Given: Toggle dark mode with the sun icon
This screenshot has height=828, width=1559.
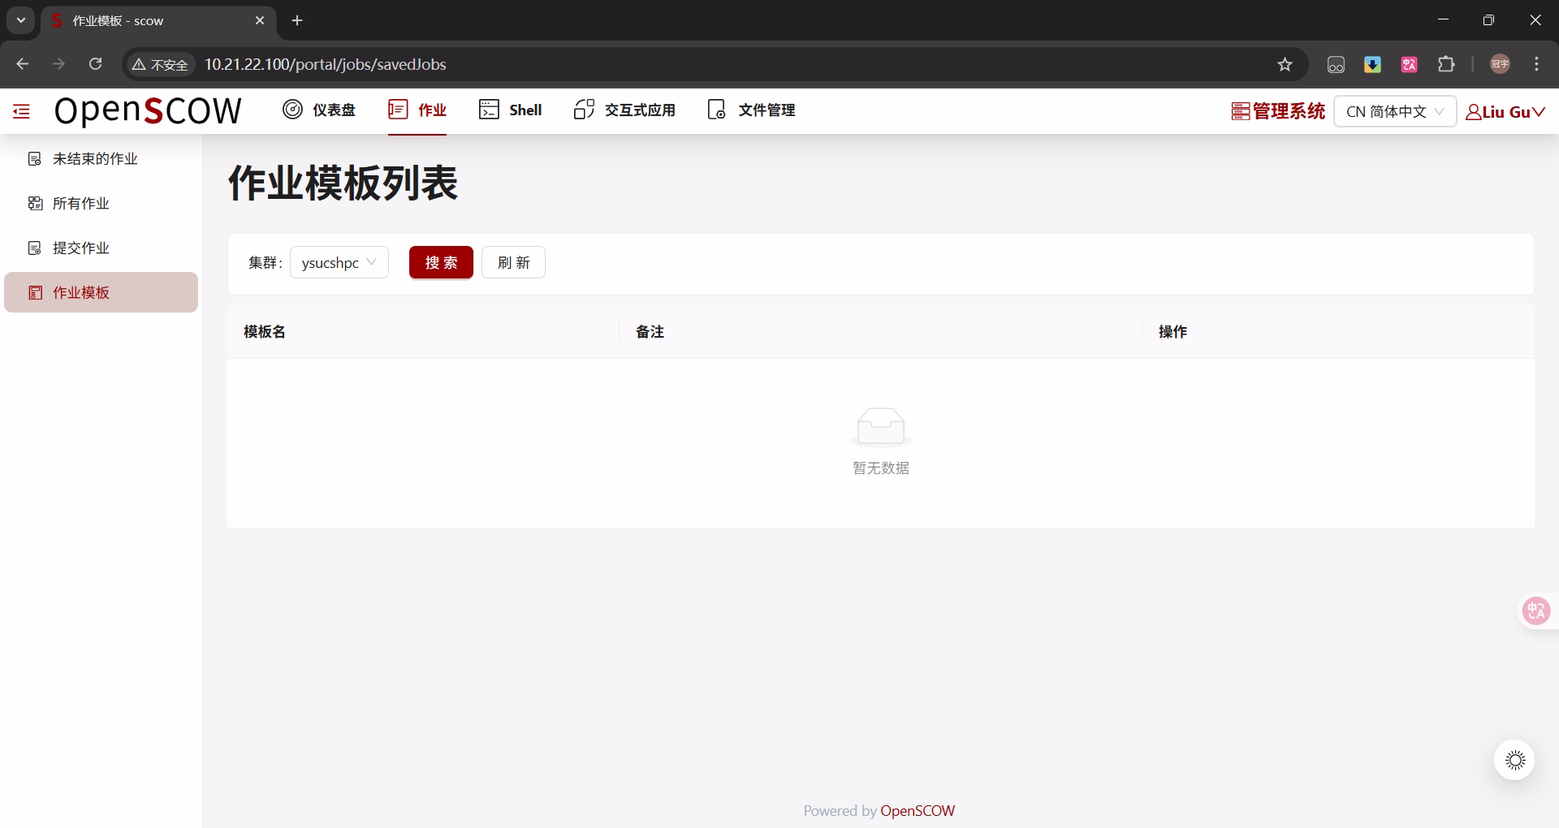Looking at the screenshot, I should point(1514,760).
